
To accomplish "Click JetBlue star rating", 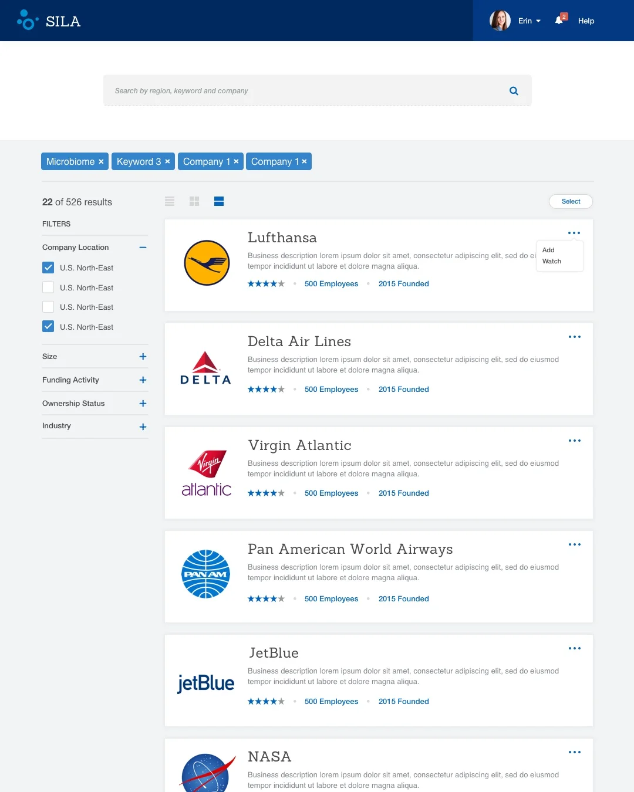I will tap(266, 702).
